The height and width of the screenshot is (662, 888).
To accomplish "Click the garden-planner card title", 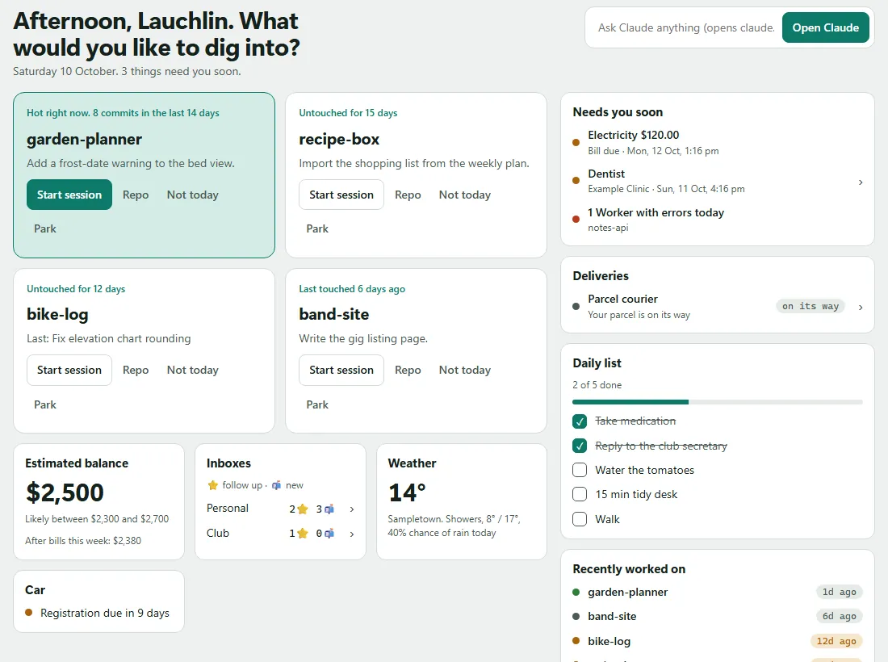I will tap(85, 140).
